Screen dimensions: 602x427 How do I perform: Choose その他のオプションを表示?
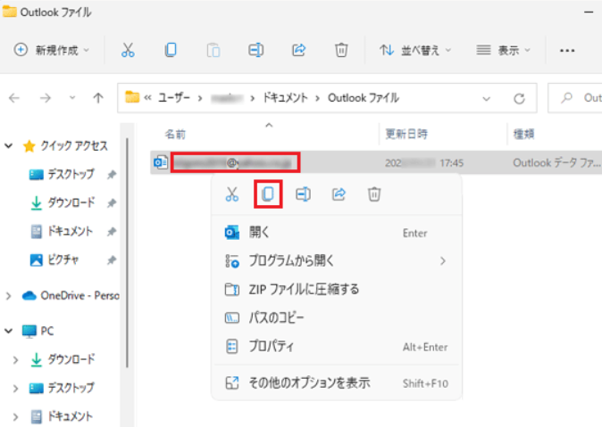pyautogui.click(x=337, y=383)
